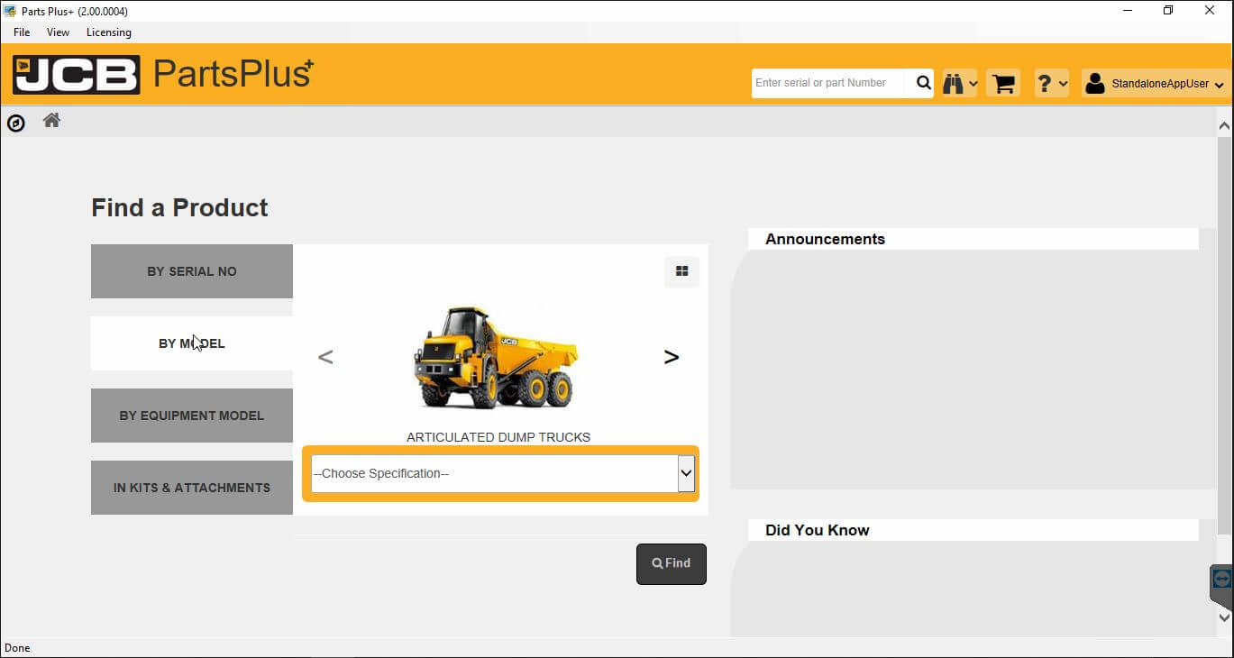Click the articulated dump truck image
This screenshot has height=658, width=1234.
(496, 357)
